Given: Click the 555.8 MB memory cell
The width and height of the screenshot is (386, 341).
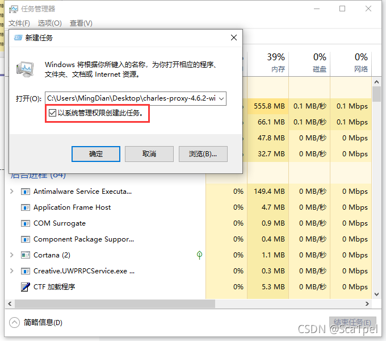Looking at the screenshot, I should pyautogui.click(x=268, y=106).
